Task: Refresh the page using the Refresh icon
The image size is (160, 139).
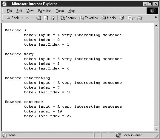Action: [46, 18]
